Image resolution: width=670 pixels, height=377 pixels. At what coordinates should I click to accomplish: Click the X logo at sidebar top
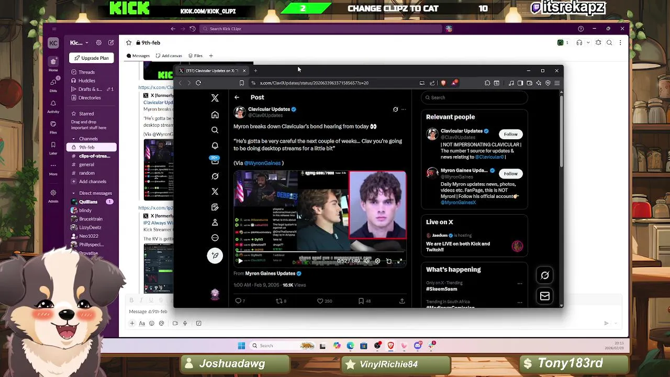coord(215,98)
